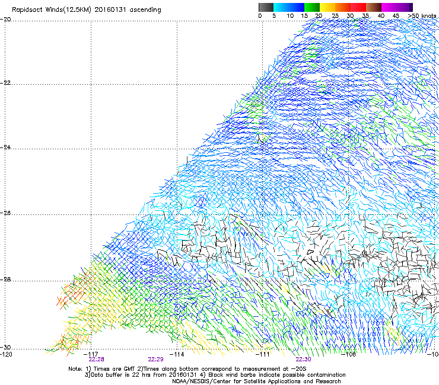This screenshot has width=439, height=385.
Task: Click the cyan 5-10 knots legend swatch
Action: coord(281,7)
